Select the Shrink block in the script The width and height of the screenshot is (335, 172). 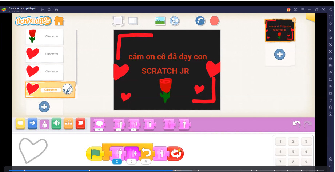click(132, 153)
